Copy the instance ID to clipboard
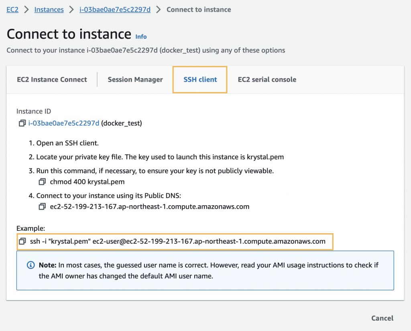 (x=22, y=123)
